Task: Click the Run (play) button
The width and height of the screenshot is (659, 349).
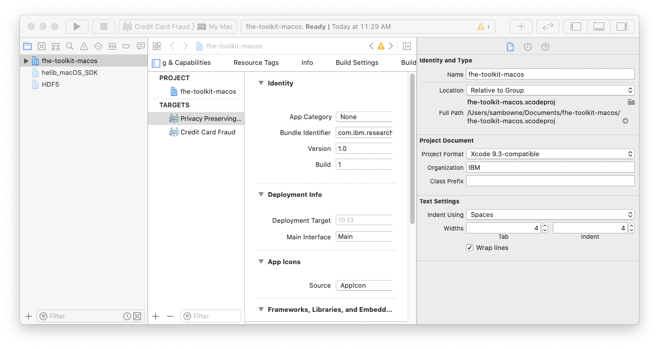Action: coord(76,27)
